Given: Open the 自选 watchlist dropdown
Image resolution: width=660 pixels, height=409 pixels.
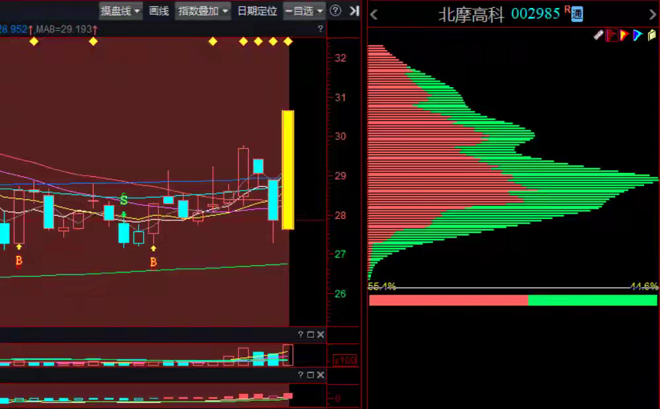Looking at the screenshot, I should (304, 11).
